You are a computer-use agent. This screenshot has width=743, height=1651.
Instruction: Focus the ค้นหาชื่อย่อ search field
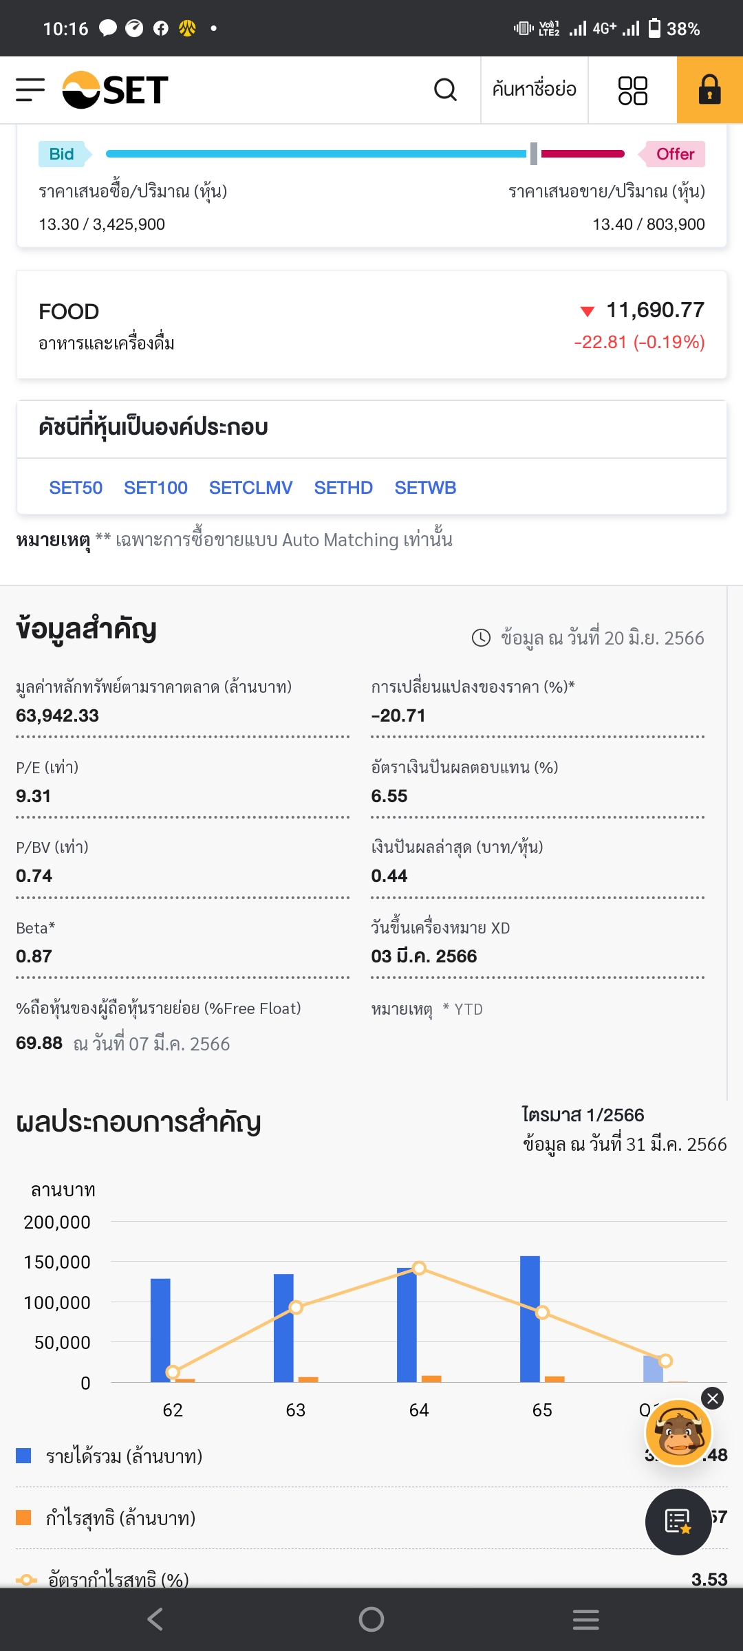click(535, 89)
